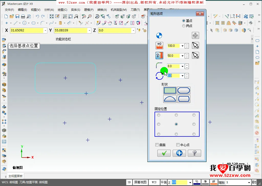Select the obround shape icon
Viewport: 262px width, 186px height.
pos(183,90)
